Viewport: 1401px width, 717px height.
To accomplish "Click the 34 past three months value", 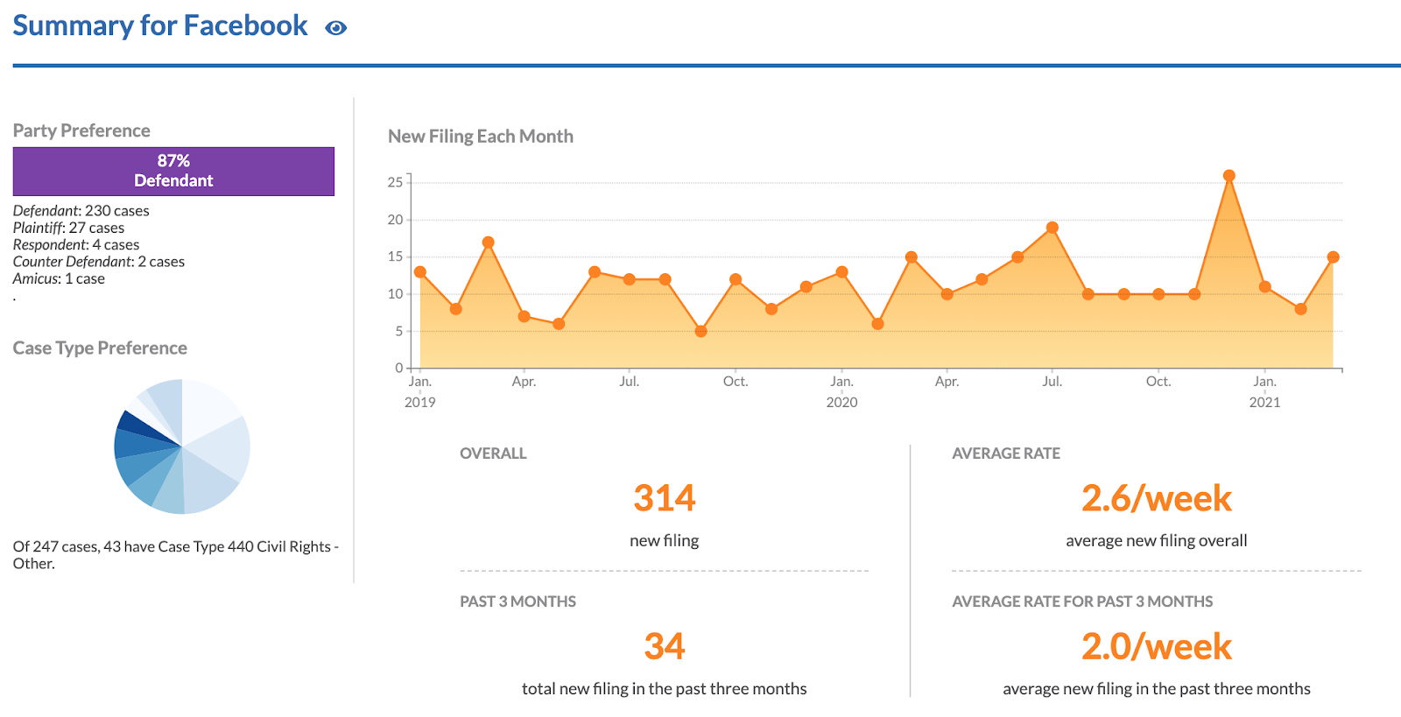I will (665, 646).
